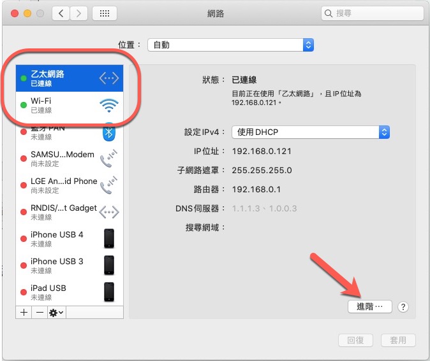430x361 pixels.
Task: Click phone modem icon beside LGE An...id Phone
Action: coord(108,185)
